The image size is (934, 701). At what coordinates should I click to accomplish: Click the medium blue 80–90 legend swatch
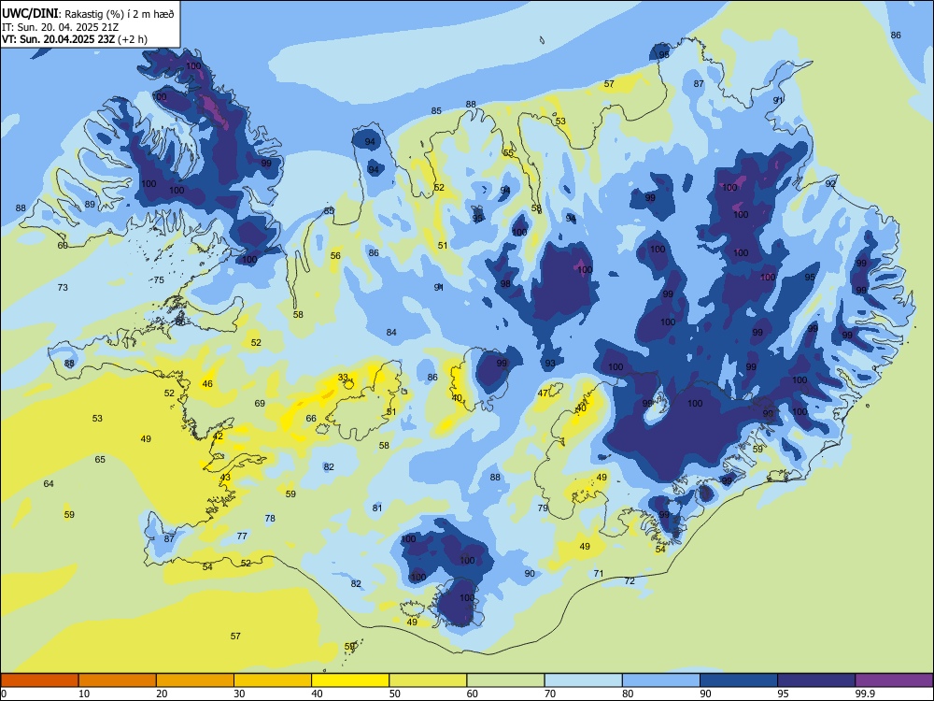pos(661,680)
